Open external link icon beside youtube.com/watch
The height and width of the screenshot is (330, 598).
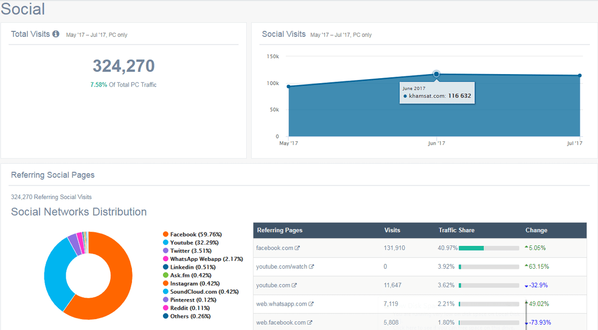pyautogui.click(x=311, y=267)
